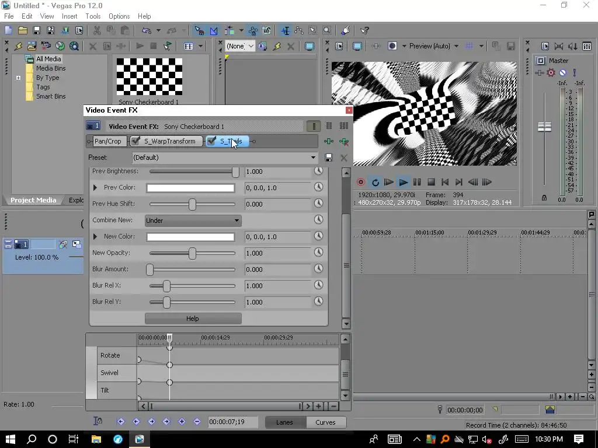Click the Record button in preview

tap(361, 182)
